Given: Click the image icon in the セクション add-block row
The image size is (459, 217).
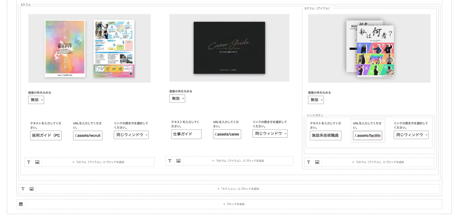Looking at the screenshot, I should [x=32, y=189].
